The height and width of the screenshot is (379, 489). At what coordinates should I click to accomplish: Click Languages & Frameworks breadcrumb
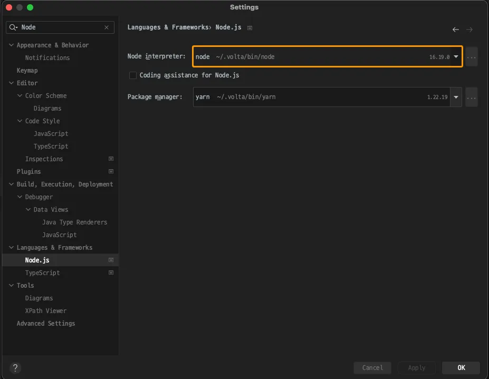tap(168, 27)
